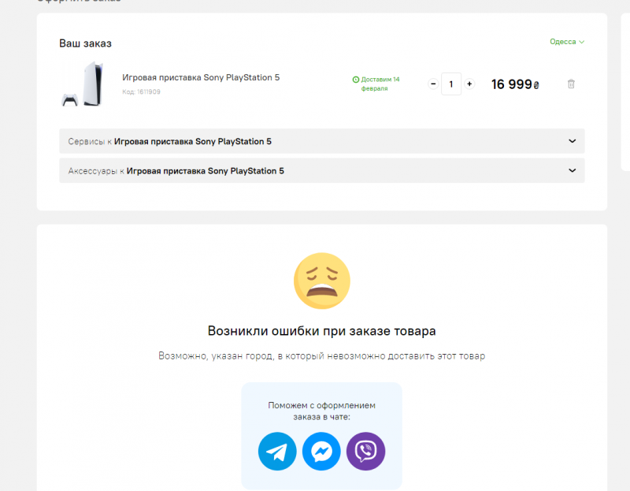
Task: Click the quantity input field showing 1
Action: pos(451,84)
